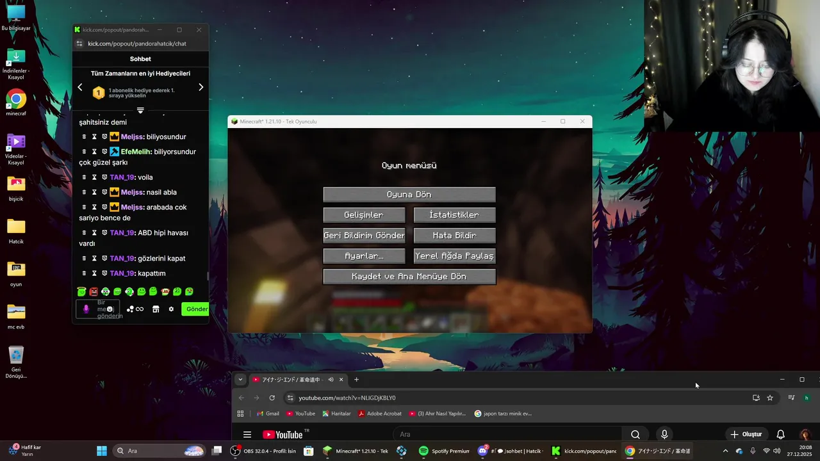Click the infinity icon in Kick chat
Image resolution: width=820 pixels, height=461 pixels.
(140, 309)
